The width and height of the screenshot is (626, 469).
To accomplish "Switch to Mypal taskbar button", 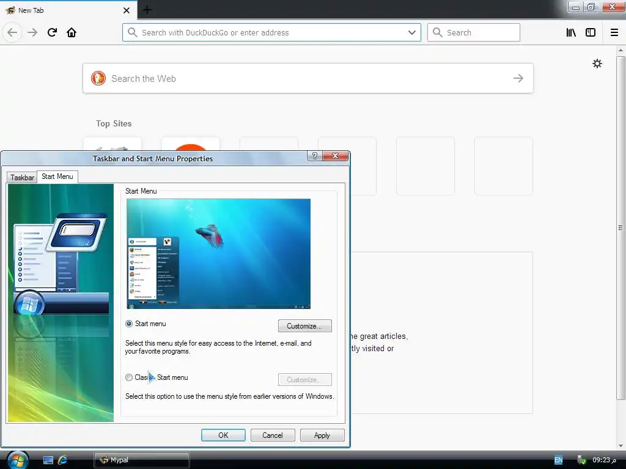I will tap(142, 460).
